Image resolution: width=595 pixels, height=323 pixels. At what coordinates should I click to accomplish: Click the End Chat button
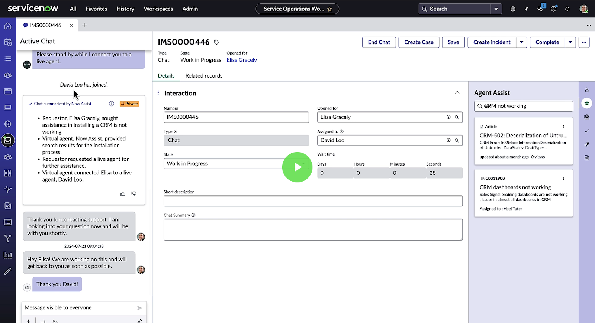[379, 42]
